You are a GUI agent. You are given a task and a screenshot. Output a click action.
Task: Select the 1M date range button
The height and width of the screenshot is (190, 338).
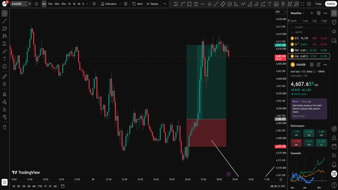click(x=24, y=186)
